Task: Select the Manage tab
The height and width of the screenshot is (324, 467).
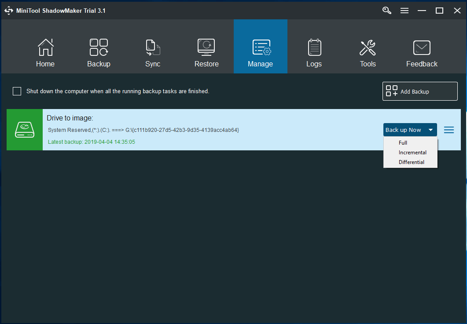Action: 260,47
